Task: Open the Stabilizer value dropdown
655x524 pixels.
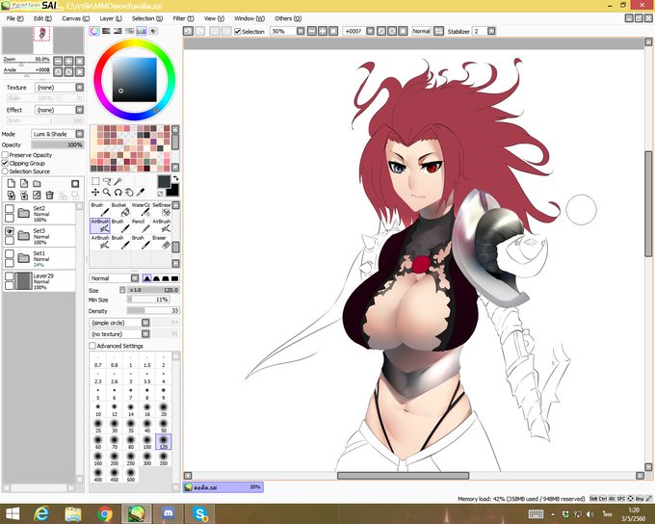Action: [x=491, y=31]
